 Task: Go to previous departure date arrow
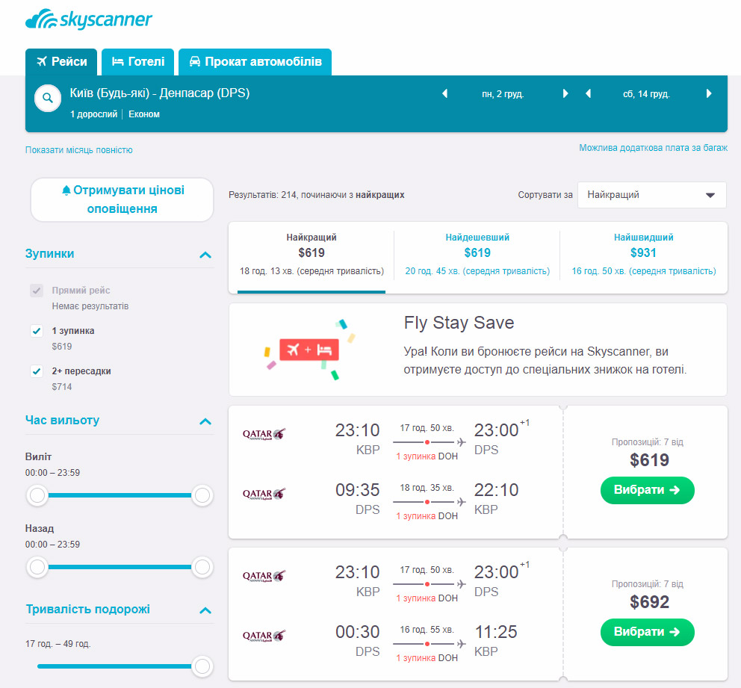(x=445, y=94)
